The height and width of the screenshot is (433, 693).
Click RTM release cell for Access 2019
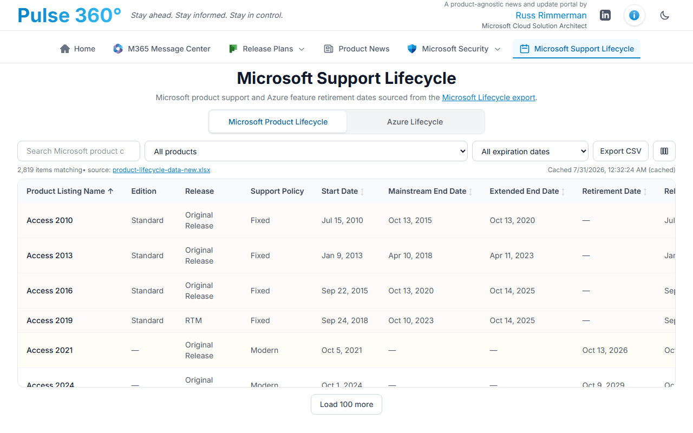pyautogui.click(x=193, y=320)
